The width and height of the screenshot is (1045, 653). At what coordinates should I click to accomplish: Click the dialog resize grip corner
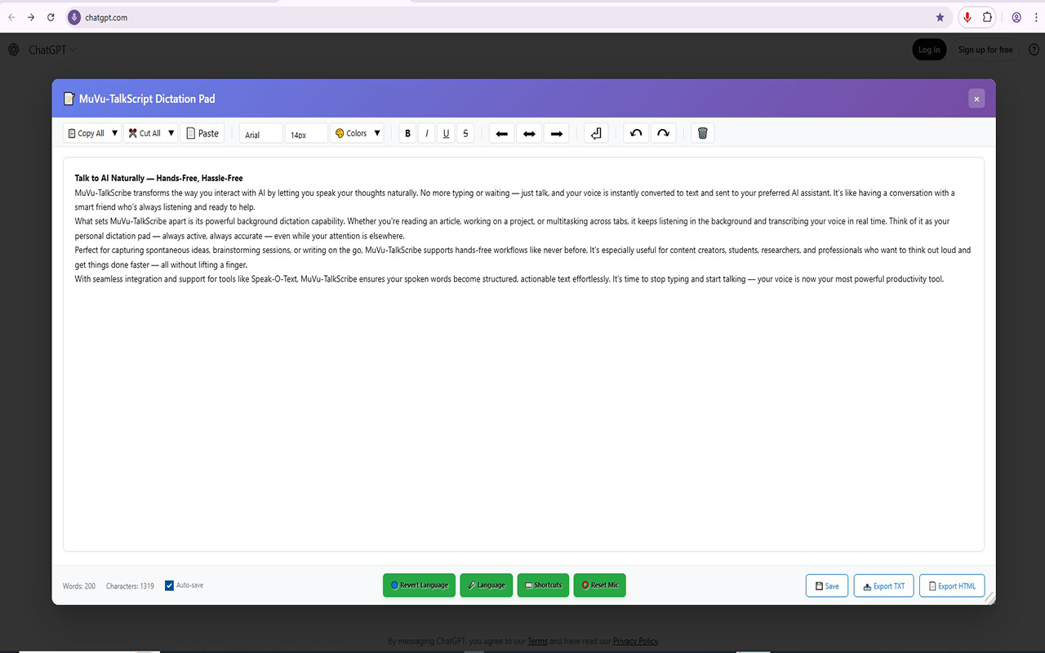(990, 599)
